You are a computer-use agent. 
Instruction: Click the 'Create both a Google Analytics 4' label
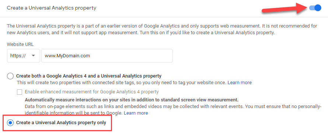click(x=89, y=76)
